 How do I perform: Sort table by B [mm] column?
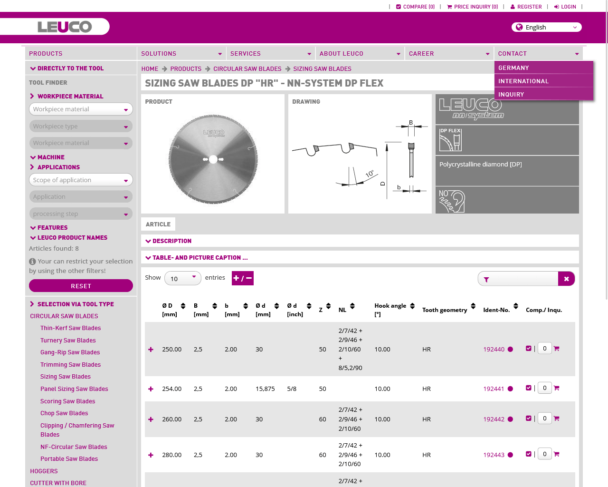[215, 306]
